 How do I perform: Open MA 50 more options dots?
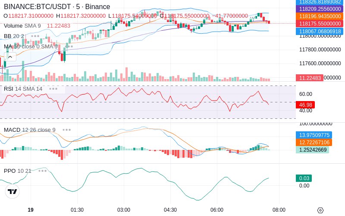coord(70,47)
